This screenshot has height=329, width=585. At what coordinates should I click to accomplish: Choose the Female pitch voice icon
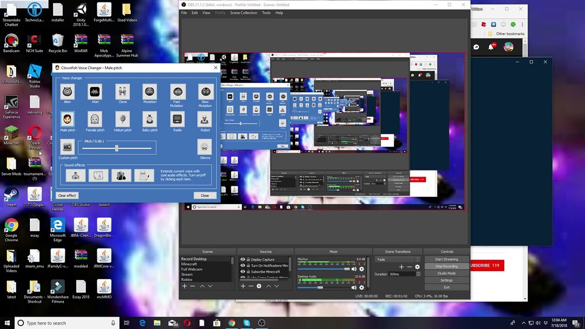click(x=95, y=119)
